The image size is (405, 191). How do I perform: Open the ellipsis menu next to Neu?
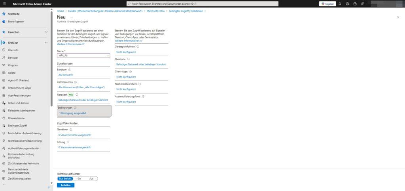click(x=72, y=17)
